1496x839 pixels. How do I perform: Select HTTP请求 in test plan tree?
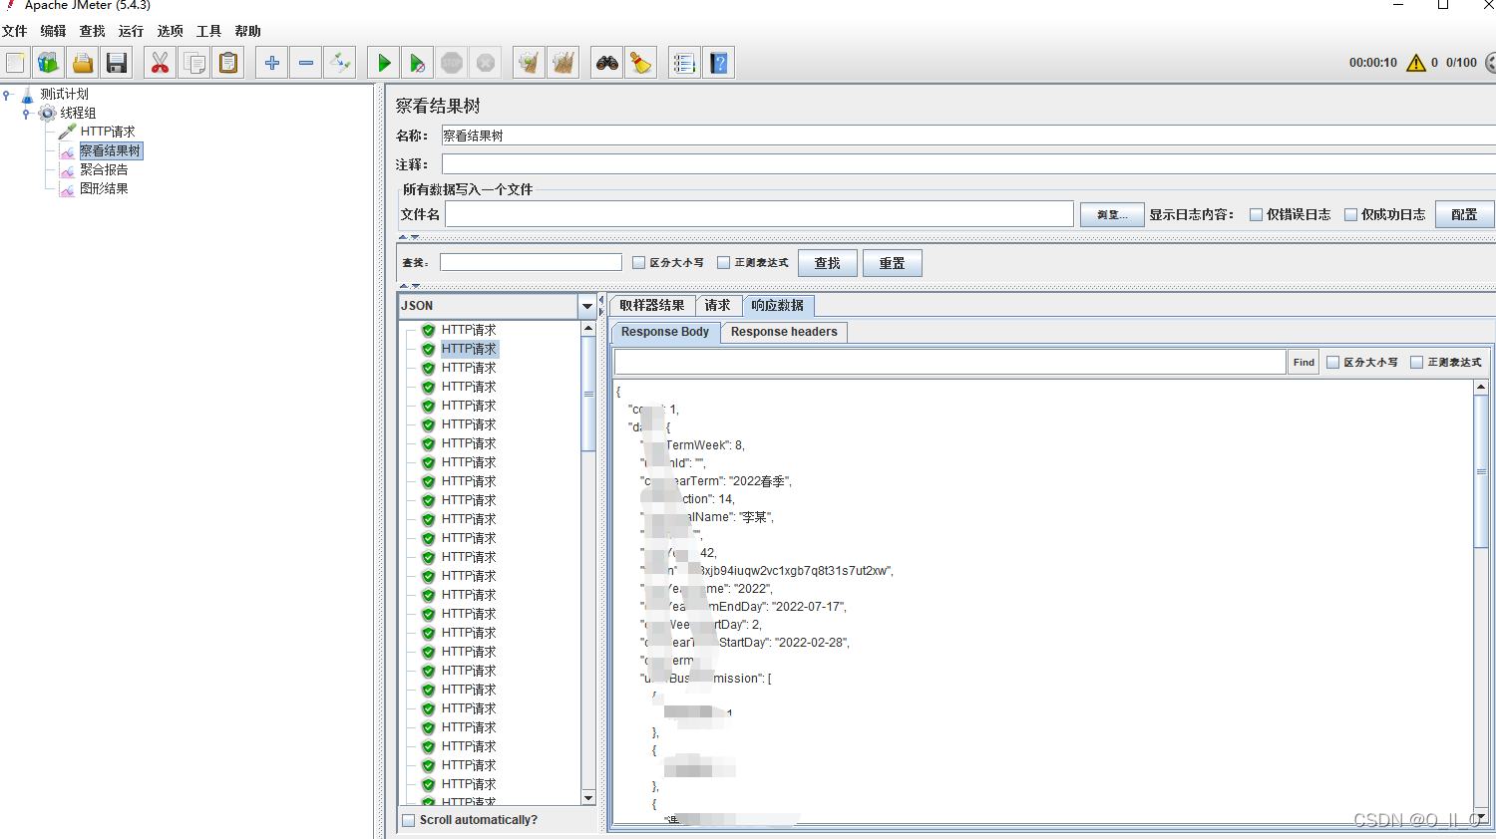[x=108, y=132]
